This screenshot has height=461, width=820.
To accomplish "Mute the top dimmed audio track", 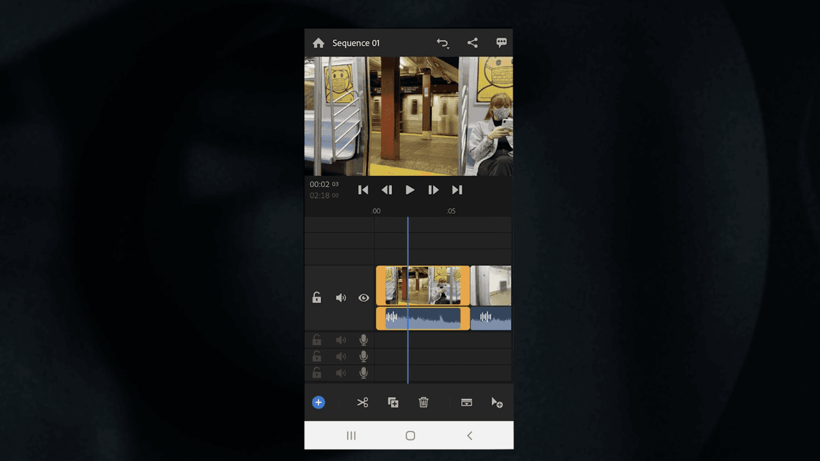I will click(341, 340).
